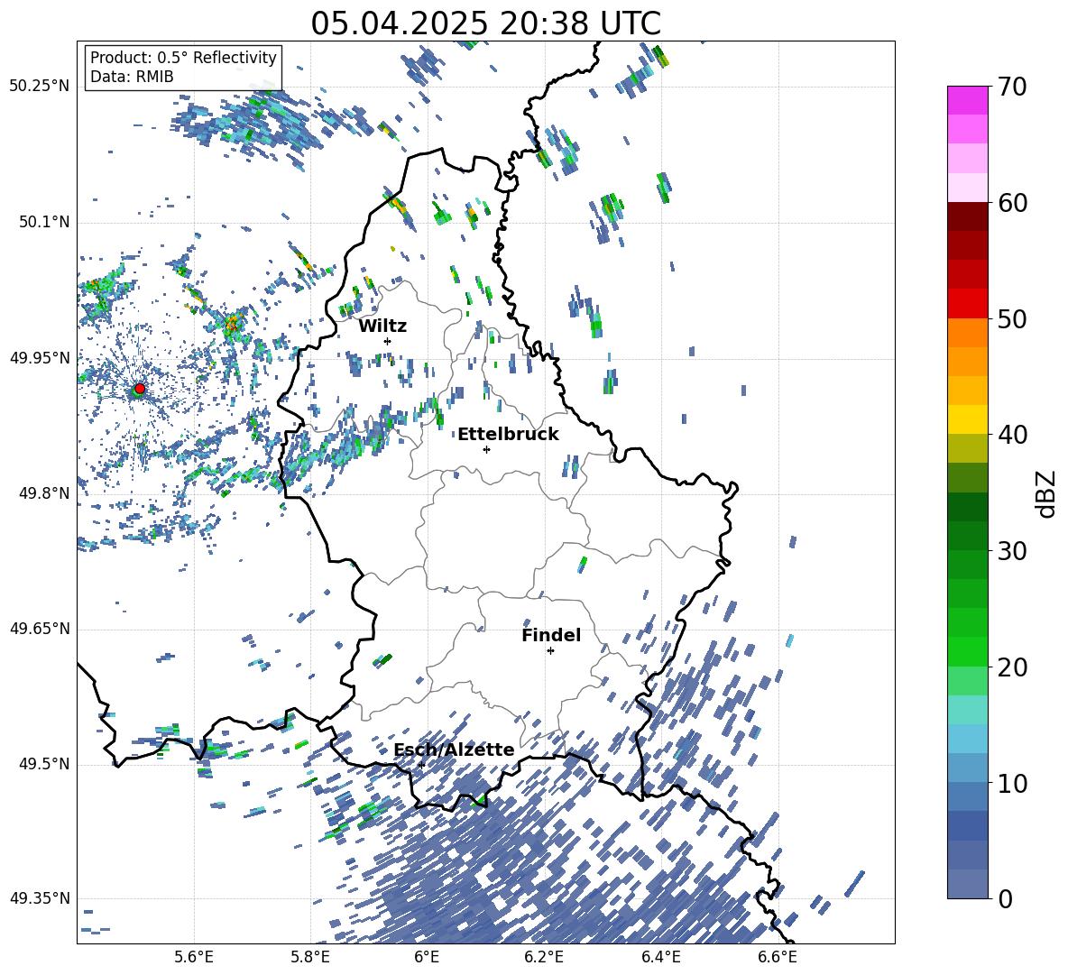The image size is (1068, 975).
Task: Click the 50.1°N latitude label
Action: point(43,222)
